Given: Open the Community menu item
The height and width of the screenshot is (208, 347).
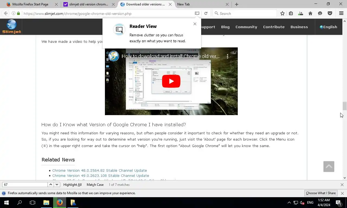Looking at the screenshot, I should (246, 27).
